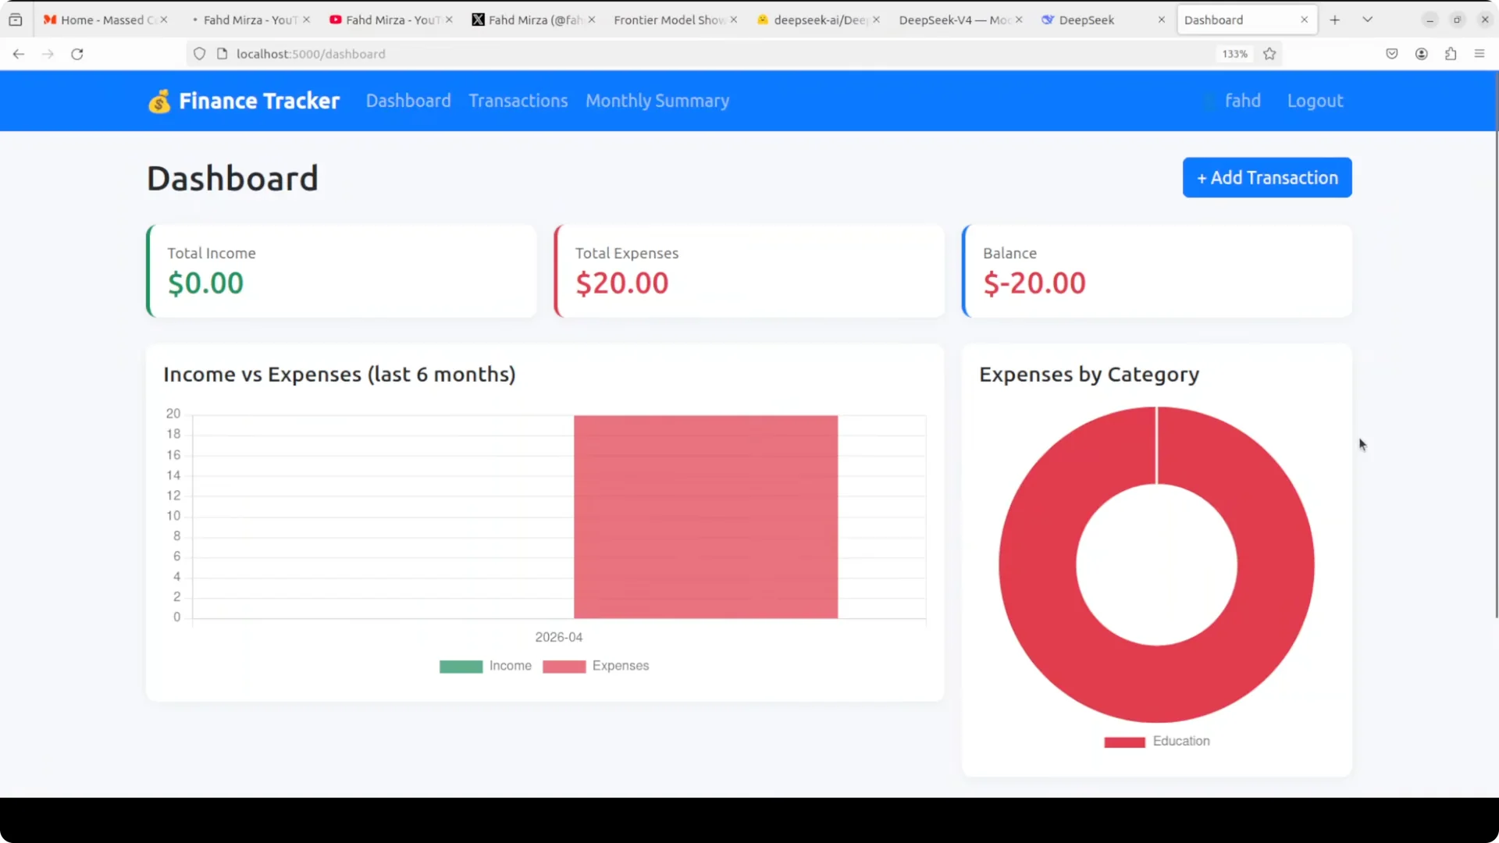This screenshot has height=843, width=1499.
Task: Toggle the Income legend in bar chart
Action: point(486,666)
